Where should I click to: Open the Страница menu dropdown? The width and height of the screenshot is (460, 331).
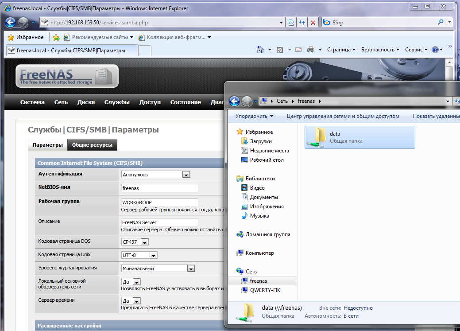coord(341,50)
